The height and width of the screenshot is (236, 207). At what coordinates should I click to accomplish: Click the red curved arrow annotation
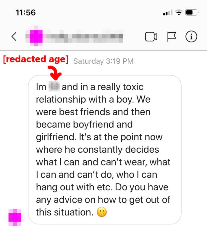coord(55,73)
